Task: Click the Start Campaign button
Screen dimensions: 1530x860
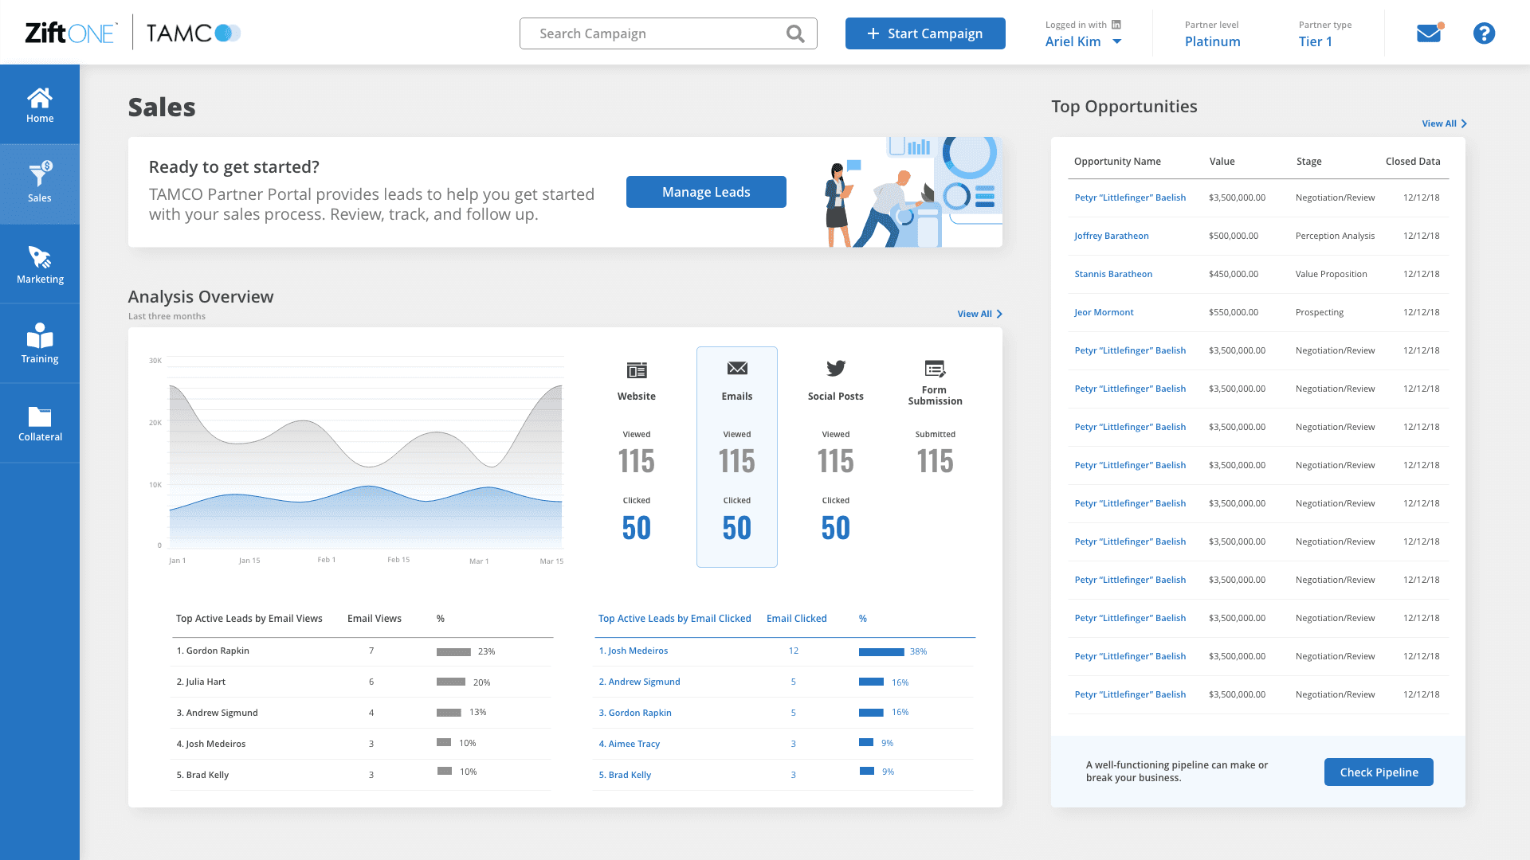Action: pos(924,33)
